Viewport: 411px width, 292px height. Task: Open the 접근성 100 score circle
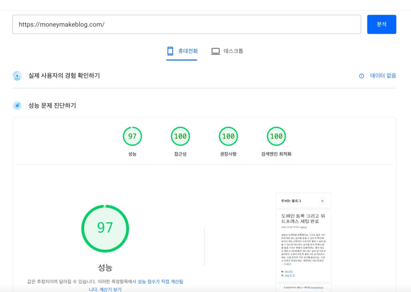(x=180, y=136)
